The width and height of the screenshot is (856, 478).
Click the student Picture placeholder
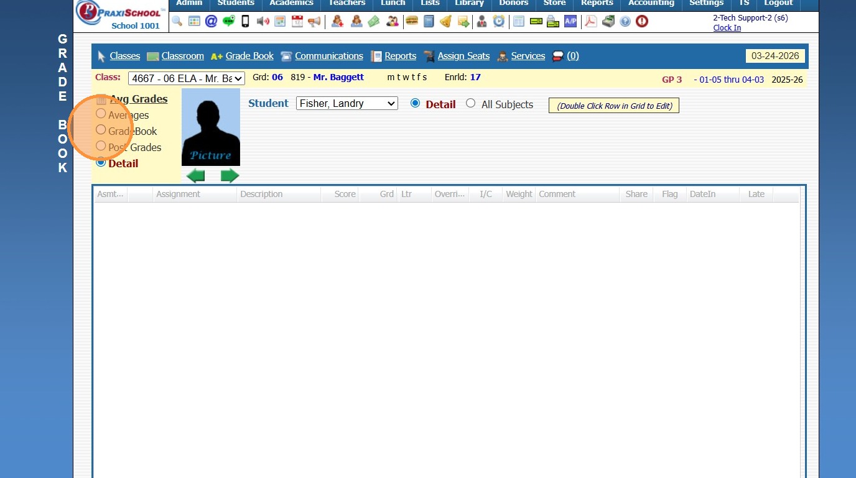211,127
